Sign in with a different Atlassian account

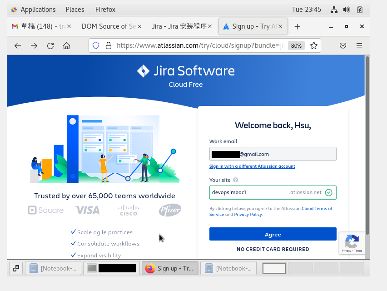(252, 166)
